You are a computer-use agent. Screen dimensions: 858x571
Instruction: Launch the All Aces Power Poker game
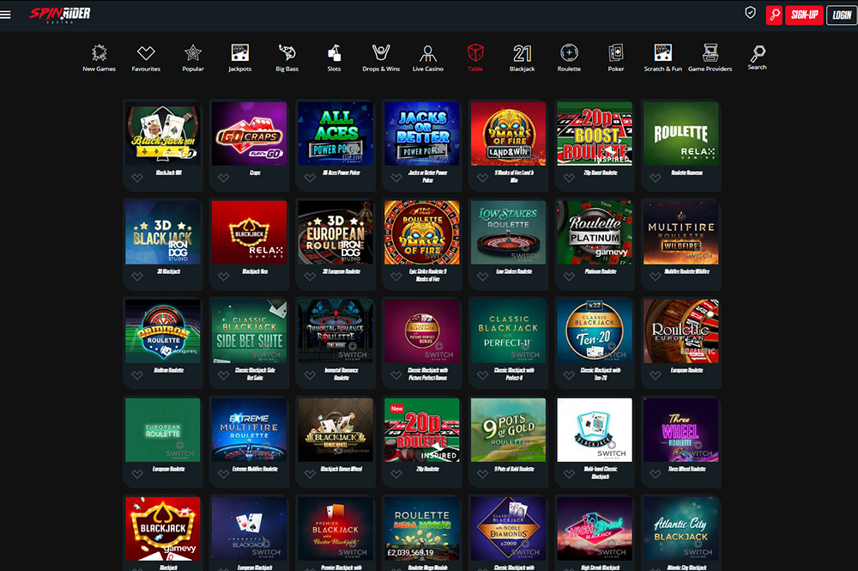coord(335,132)
